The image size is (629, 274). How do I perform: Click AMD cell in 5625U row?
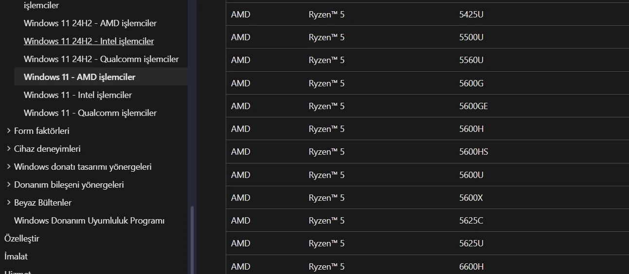pos(241,243)
